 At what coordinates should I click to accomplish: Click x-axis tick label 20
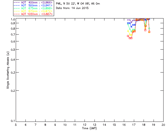[x=163, y=125]
